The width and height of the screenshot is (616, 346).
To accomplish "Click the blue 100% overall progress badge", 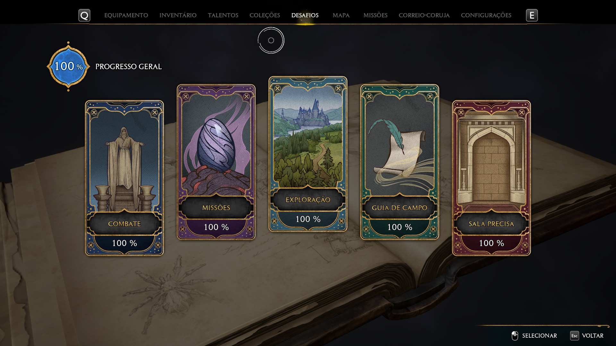I will pos(68,66).
